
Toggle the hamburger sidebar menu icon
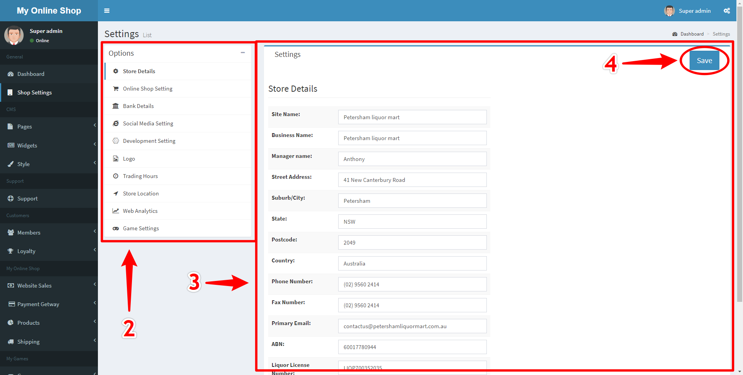point(107,11)
